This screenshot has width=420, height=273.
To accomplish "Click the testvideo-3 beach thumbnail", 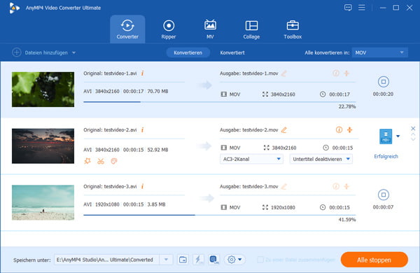I will 43,202.
